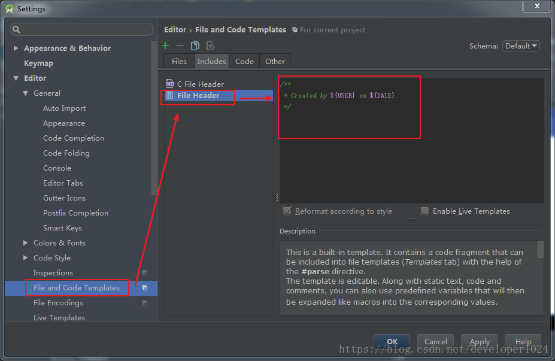Click the Copy Template icon
The image size is (555, 361).
point(195,45)
